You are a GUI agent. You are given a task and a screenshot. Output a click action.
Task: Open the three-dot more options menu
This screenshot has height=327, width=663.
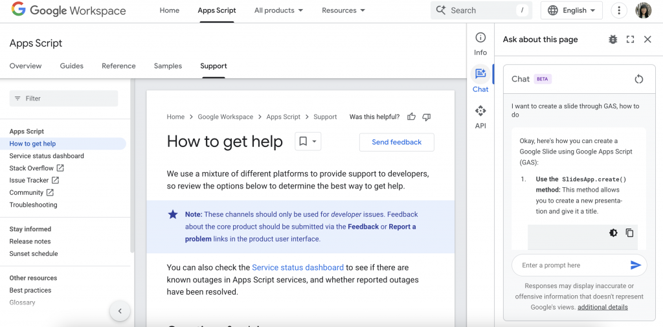click(619, 10)
